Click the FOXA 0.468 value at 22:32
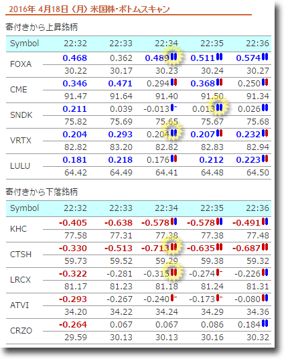286x359 pixels. pyautogui.click(x=75, y=58)
